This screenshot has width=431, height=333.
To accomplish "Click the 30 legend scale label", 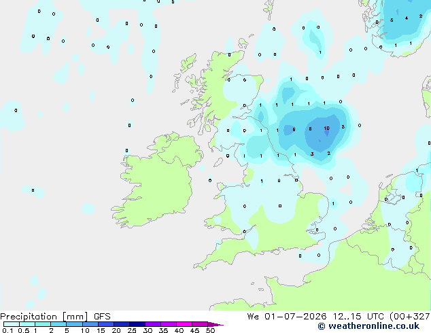I will coord(148,330).
